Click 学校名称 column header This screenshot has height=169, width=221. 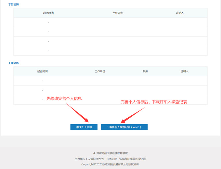pos(118,13)
